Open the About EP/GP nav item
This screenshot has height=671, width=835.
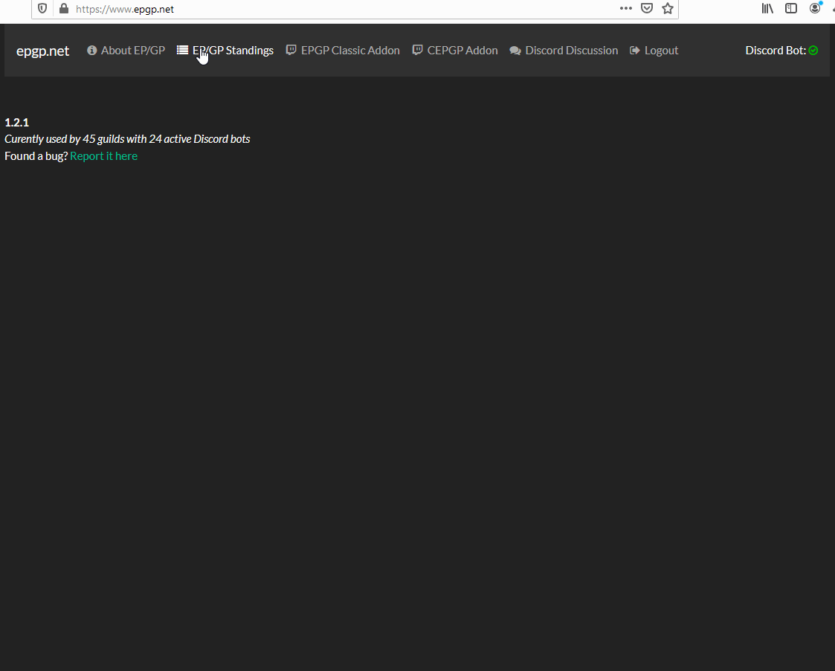[x=132, y=51]
